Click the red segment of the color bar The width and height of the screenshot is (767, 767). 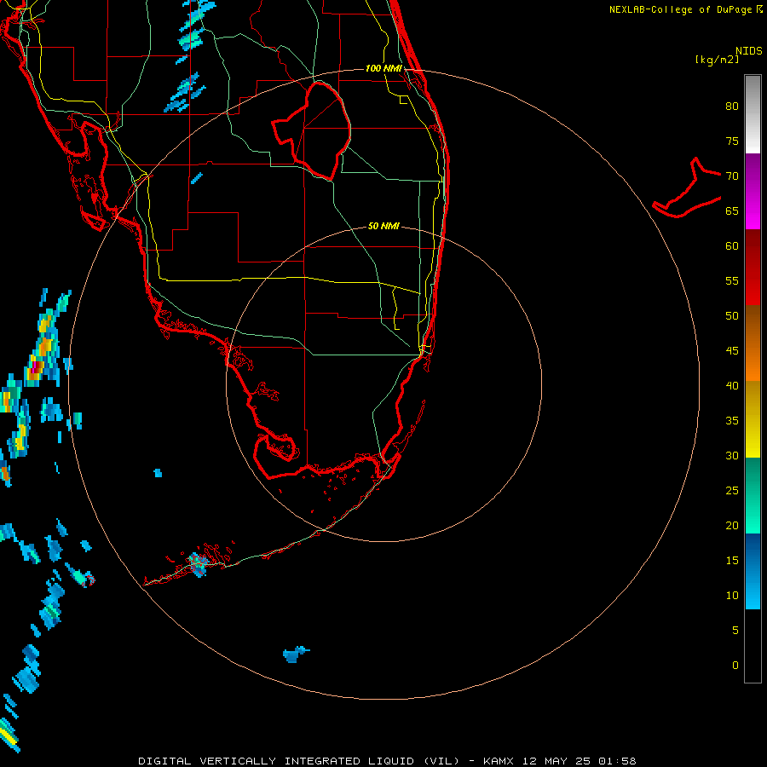tap(753, 267)
